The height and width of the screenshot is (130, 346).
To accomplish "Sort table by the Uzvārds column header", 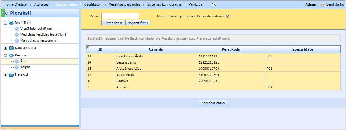I will pyautogui.click(x=155, y=49).
